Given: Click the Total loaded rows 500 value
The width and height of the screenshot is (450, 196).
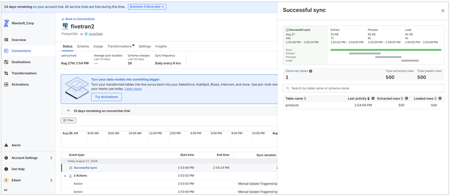Looking at the screenshot, I should (x=421, y=77).
